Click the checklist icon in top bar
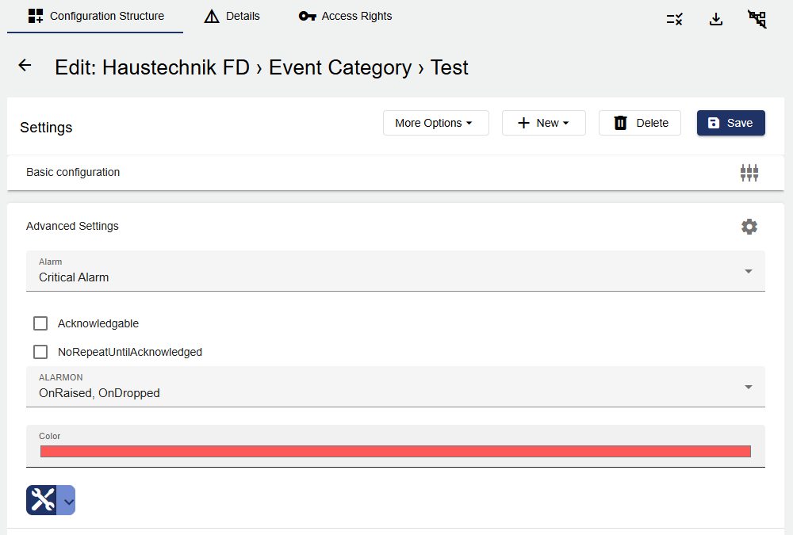The height and width of the screenshot is (535, 793). 675,19
